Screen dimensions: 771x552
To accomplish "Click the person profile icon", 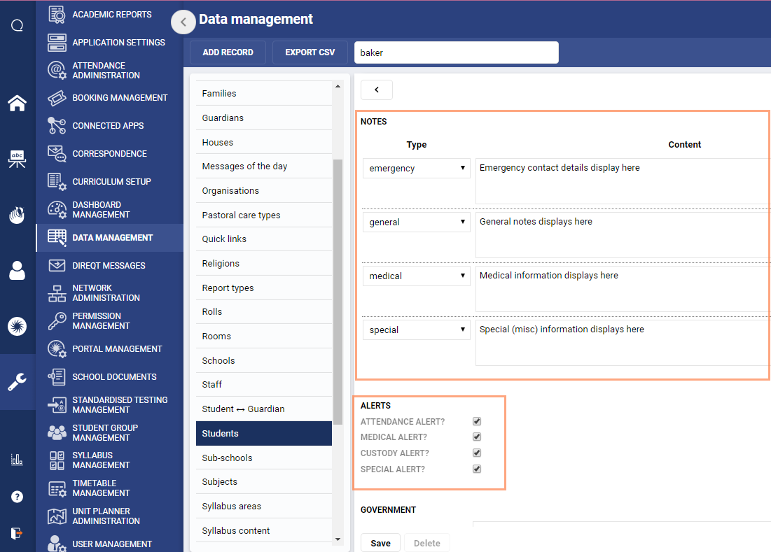I will [x=17, y=271].
